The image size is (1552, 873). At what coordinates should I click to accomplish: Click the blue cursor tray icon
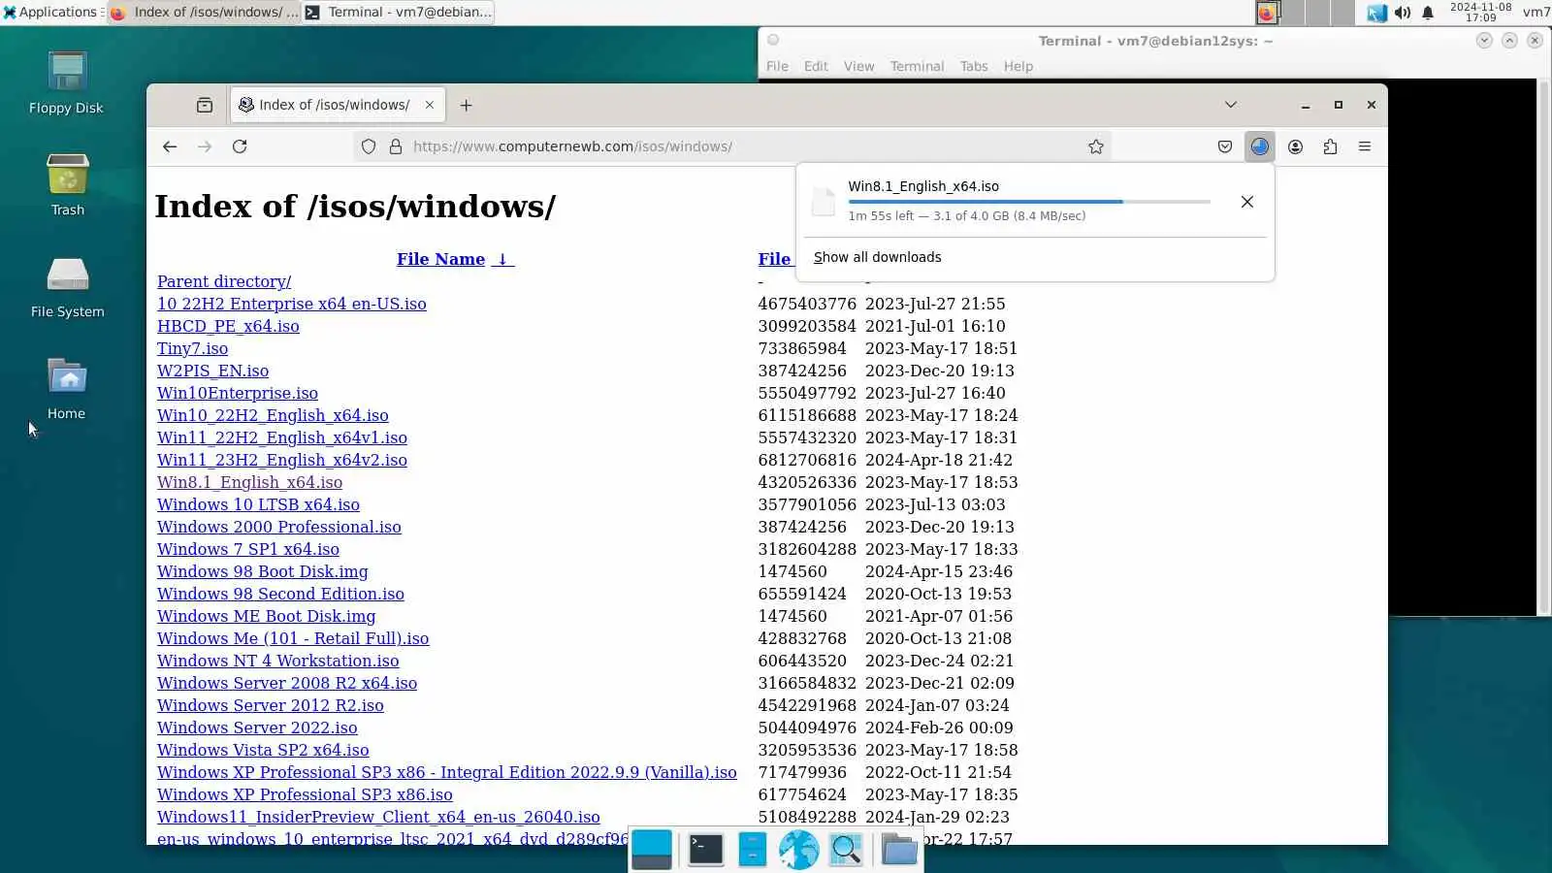1376,13
